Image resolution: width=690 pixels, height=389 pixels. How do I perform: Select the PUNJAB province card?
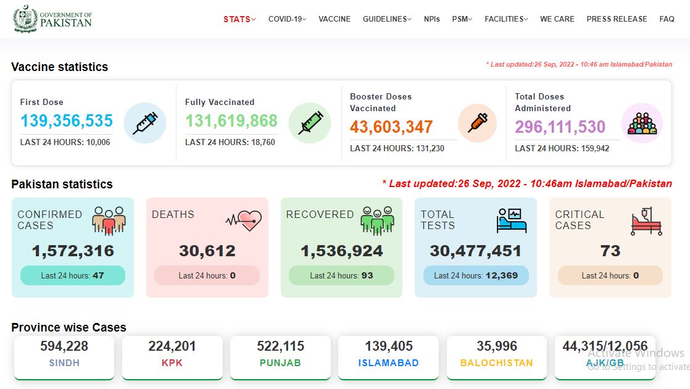[280, 358]
